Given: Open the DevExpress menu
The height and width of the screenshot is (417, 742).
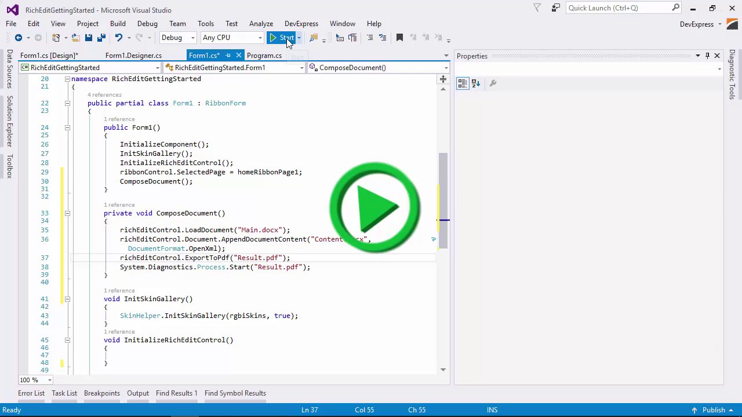Looking at the screenshot, I should pos(301,24).
